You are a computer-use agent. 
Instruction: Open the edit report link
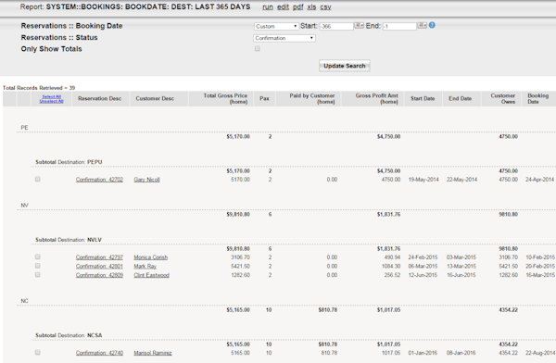(283, 6)
